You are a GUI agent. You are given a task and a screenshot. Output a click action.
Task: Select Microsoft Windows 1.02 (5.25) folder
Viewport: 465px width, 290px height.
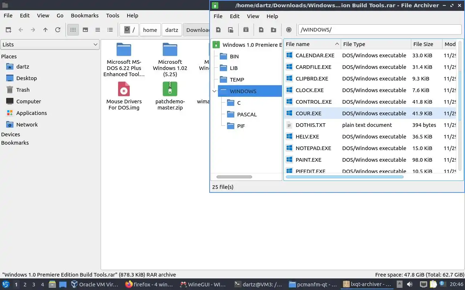coord(170,59)
